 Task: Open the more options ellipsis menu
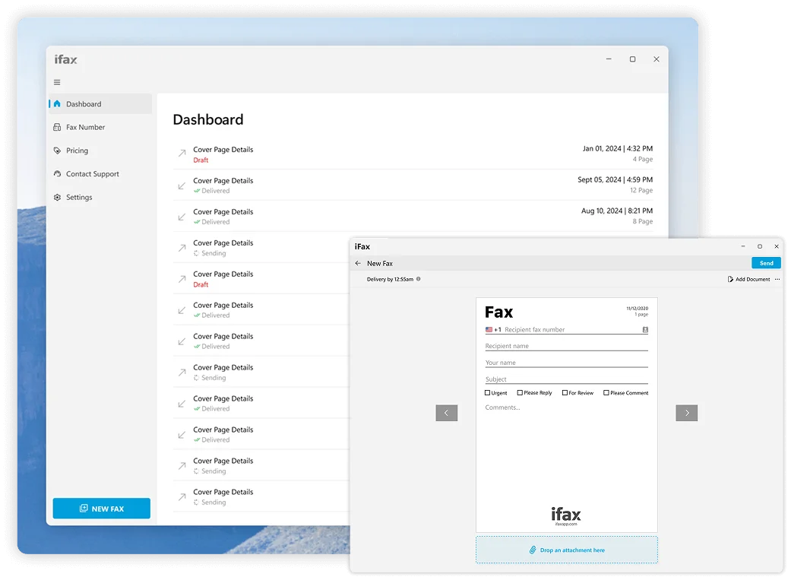777,280
